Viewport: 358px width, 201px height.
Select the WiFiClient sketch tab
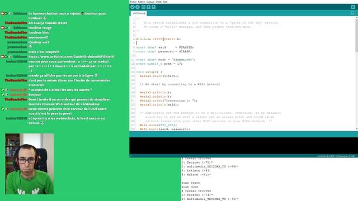click(x=139, y=13)
